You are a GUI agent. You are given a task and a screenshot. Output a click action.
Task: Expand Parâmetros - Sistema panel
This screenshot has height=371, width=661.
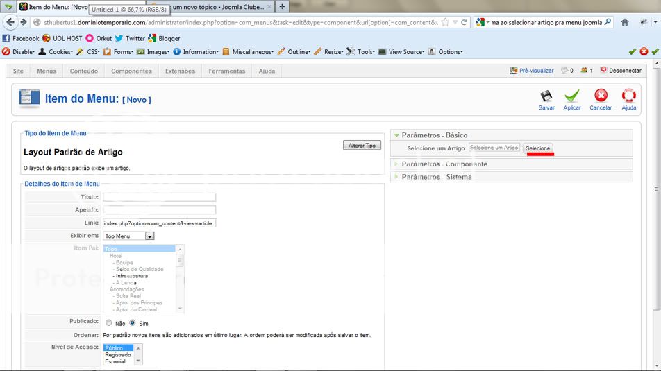coord(436,177)
